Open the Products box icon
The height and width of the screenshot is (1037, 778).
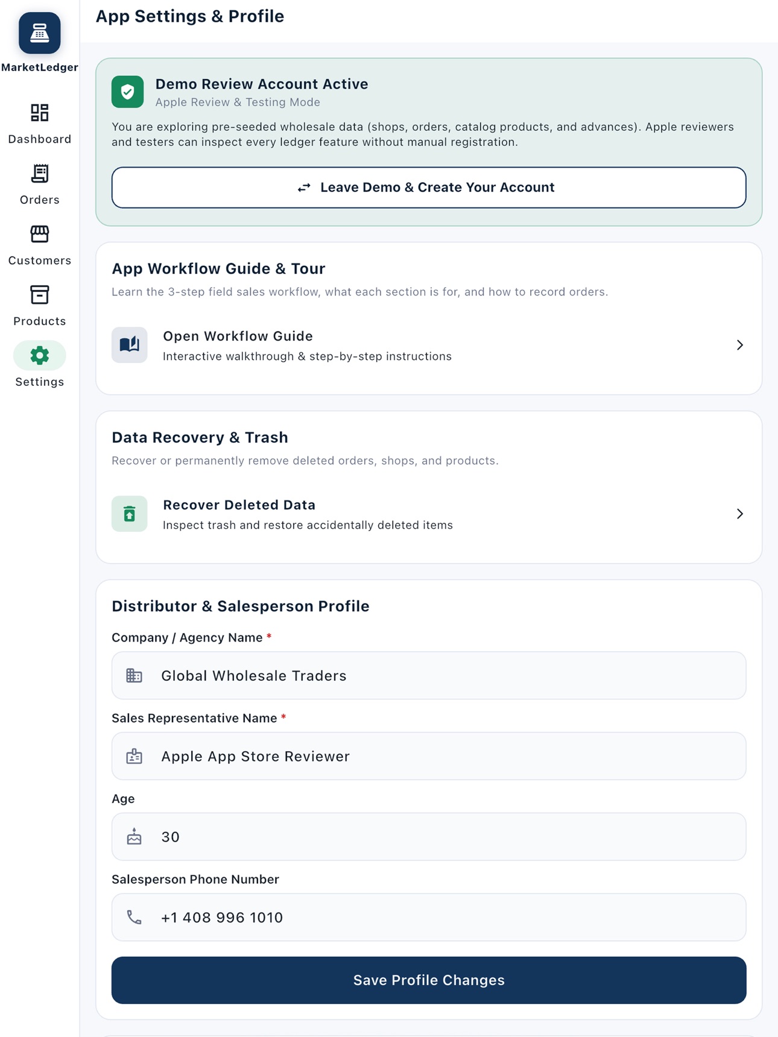point(40,295)
